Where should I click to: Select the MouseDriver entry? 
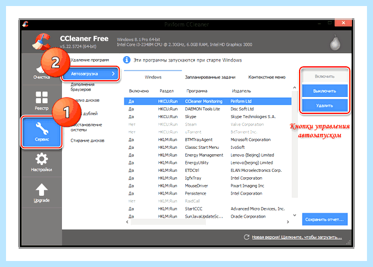(208, 186)
